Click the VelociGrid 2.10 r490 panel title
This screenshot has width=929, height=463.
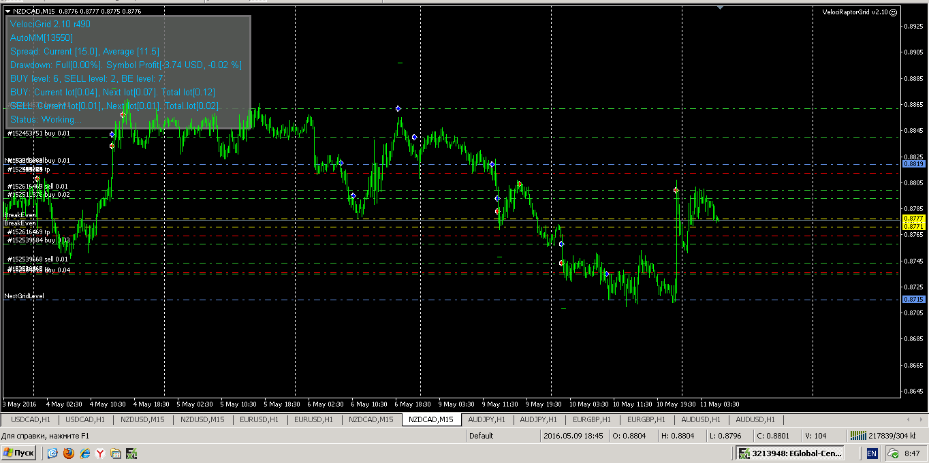[x=50, y=24]
